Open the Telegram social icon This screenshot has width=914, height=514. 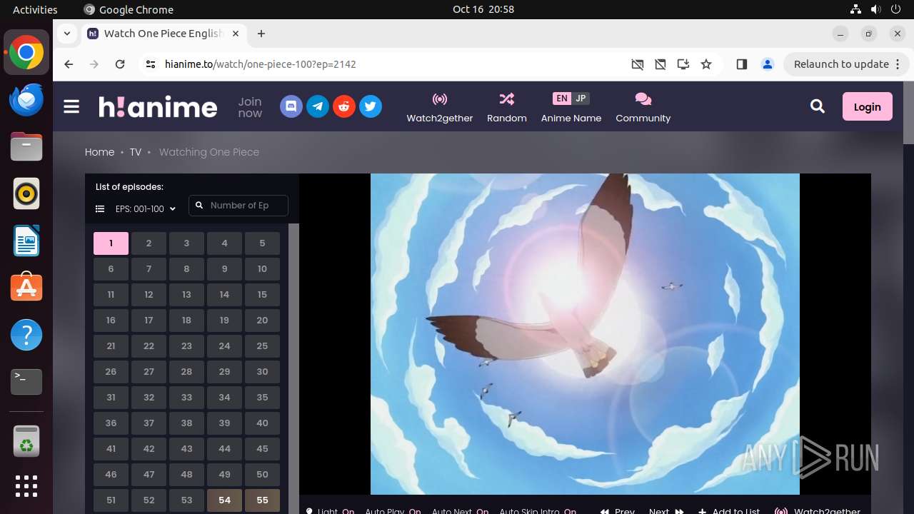point(318,107)
